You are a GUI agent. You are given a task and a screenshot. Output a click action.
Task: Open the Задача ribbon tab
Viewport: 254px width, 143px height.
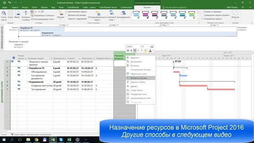[15, 8]
